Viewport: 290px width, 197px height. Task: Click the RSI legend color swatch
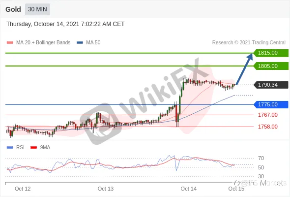[x=10, y=148]
